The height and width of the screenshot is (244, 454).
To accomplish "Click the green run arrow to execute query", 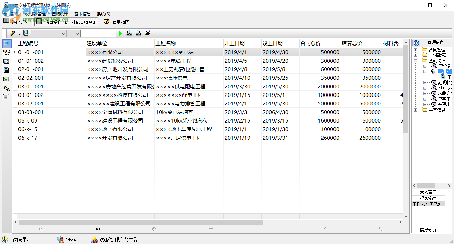I will tap(120, 33).
